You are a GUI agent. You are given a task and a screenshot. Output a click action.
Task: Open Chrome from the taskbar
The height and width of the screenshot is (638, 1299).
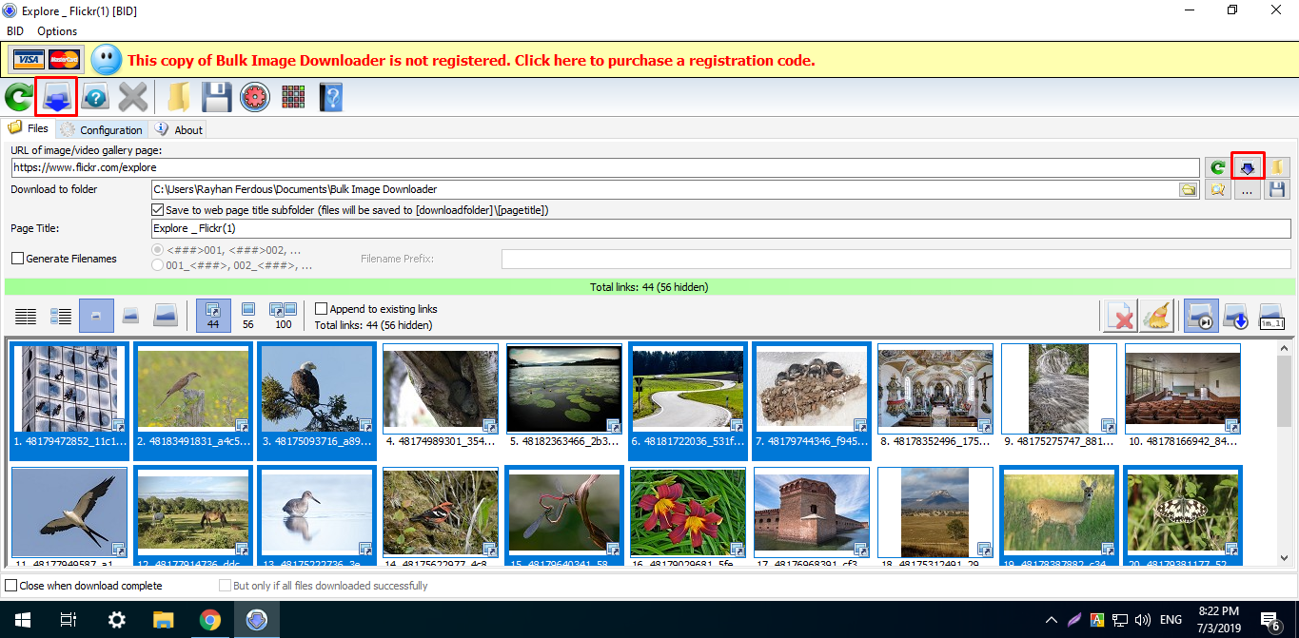[x=209, y=620]
